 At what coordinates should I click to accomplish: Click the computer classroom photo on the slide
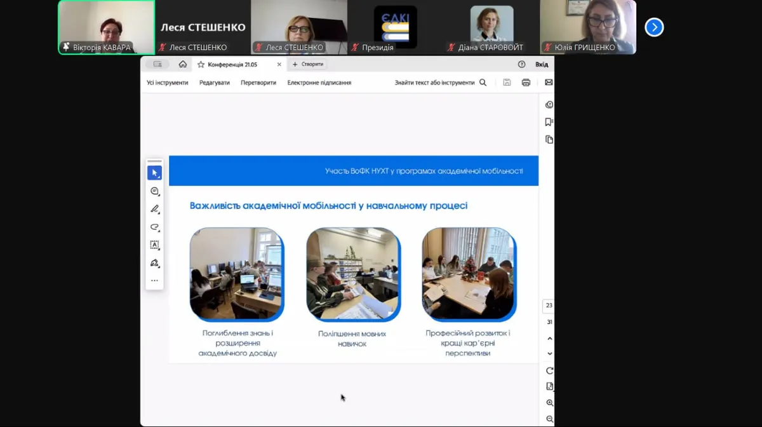237,274
